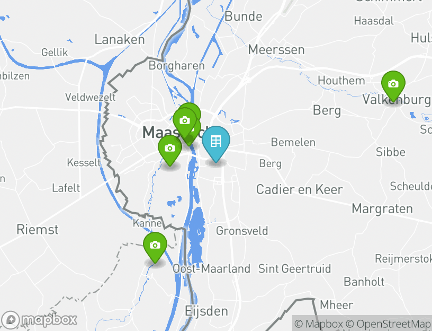The width and height of the screenshot is (432, 331).
Task: Open the camera marker south of Kanne
Action: [155, 246]
